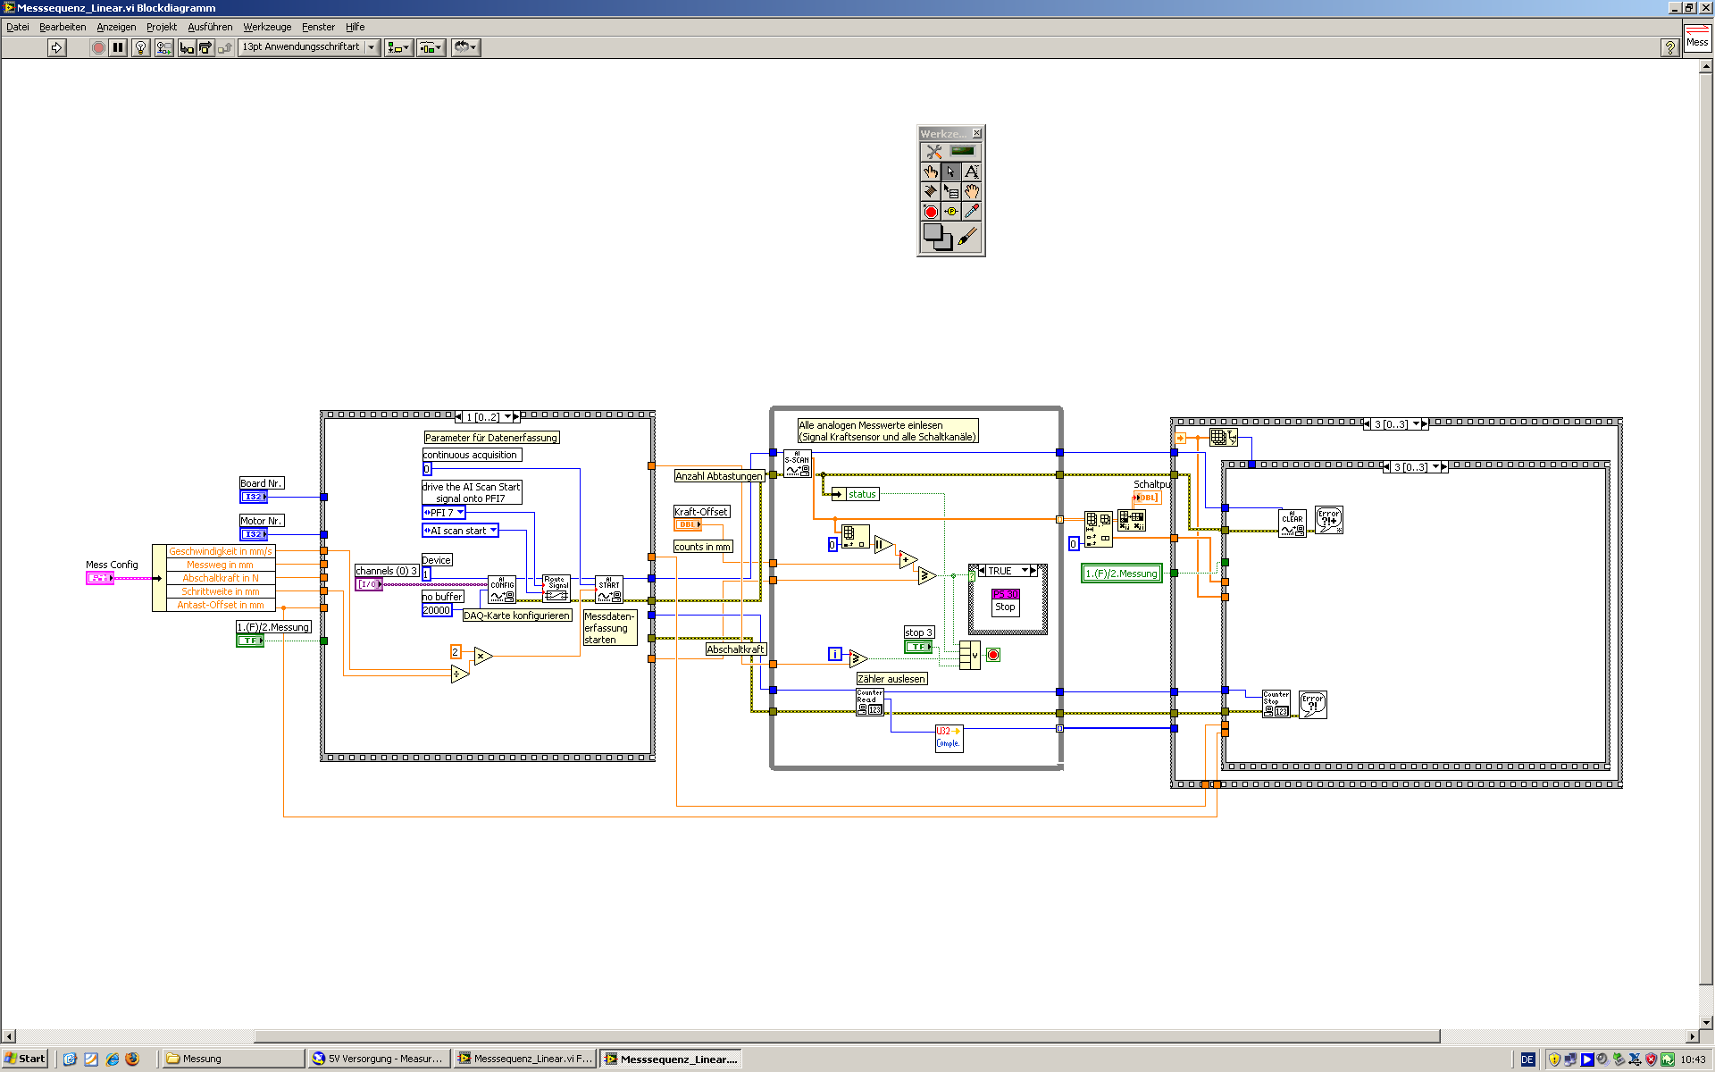The height and width of the screenshot is (1072, 1715).
Task: Toggle highlight execution lightbulb
Action: click(x=140, y=47)
